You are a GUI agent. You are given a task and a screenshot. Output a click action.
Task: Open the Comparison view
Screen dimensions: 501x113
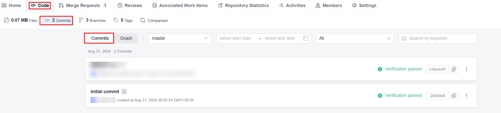click(154, 20)
